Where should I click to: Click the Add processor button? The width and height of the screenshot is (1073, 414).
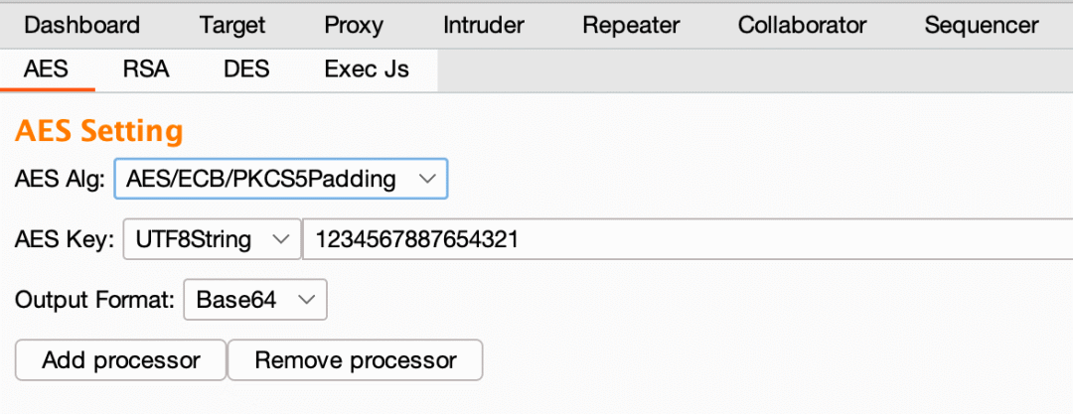[120, 359]
